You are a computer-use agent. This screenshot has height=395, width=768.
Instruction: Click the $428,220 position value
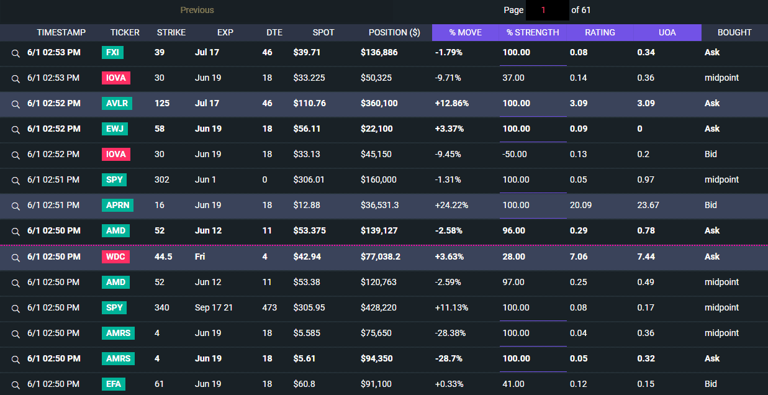point(379,307)
